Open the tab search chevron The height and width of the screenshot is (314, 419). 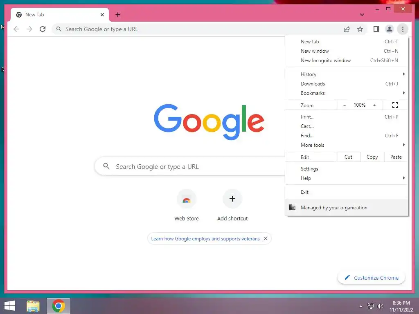[362, 15]
